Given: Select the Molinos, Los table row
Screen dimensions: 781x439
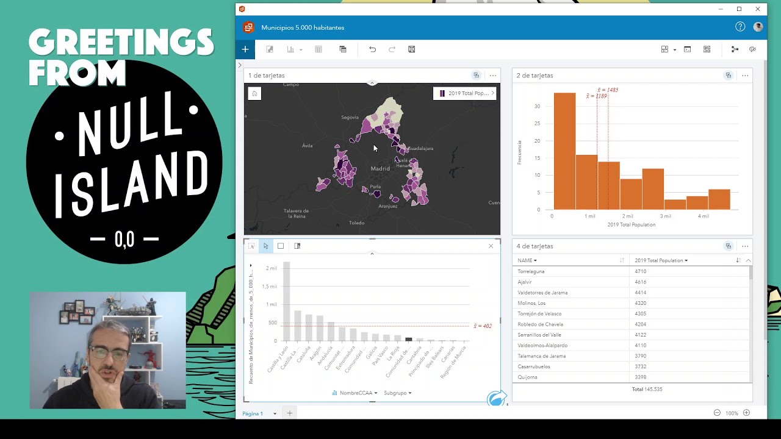Looking at the screenshot, I should coord(632,303).
